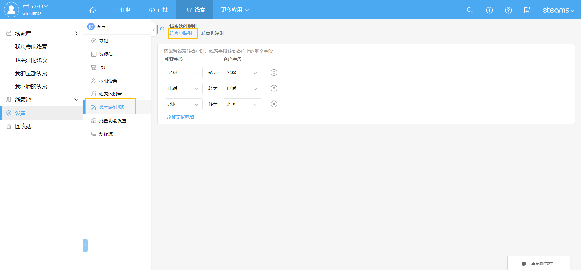The width and height of the screenshot is (581, 270).
Task: Open 权限设置 in settings menu
Action: point(108,81)
